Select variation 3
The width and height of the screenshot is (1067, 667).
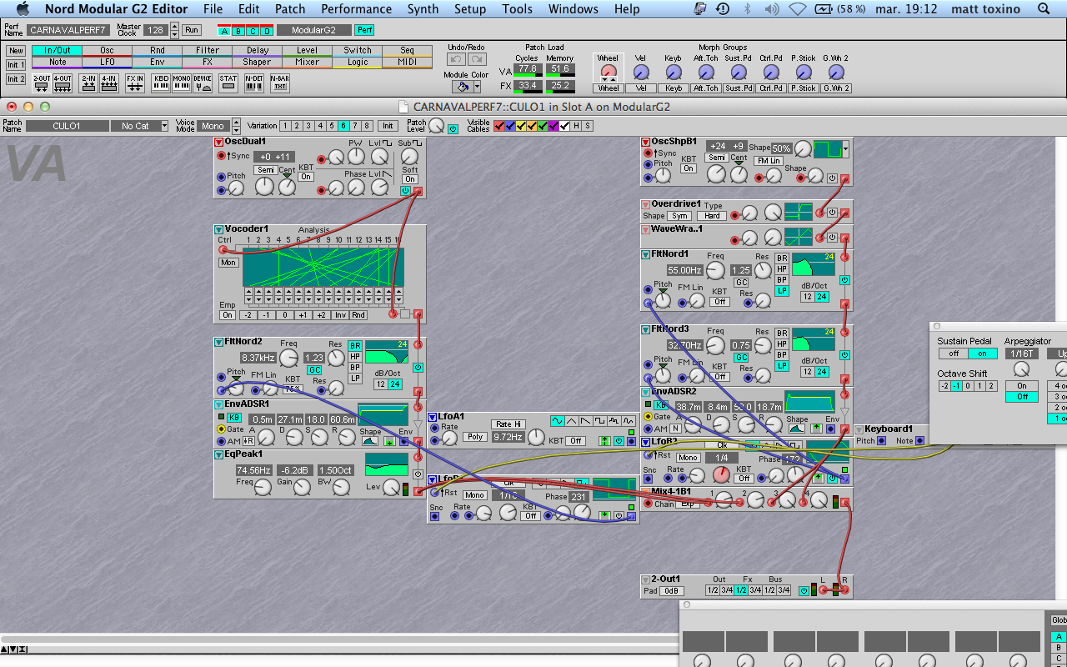tap(308, 126)
